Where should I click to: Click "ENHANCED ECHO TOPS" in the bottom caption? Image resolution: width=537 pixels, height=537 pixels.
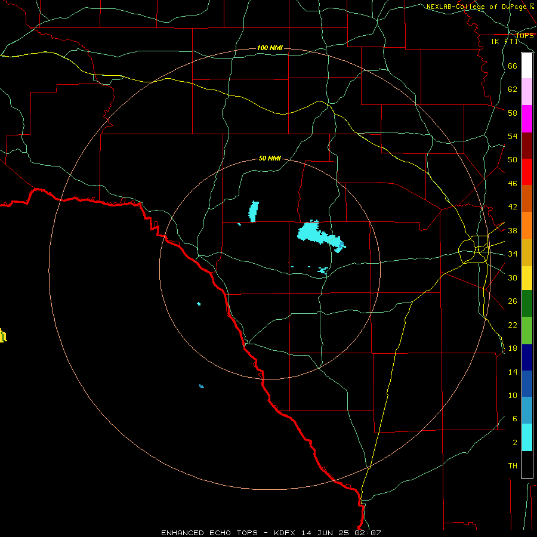[x=209, y=533]
